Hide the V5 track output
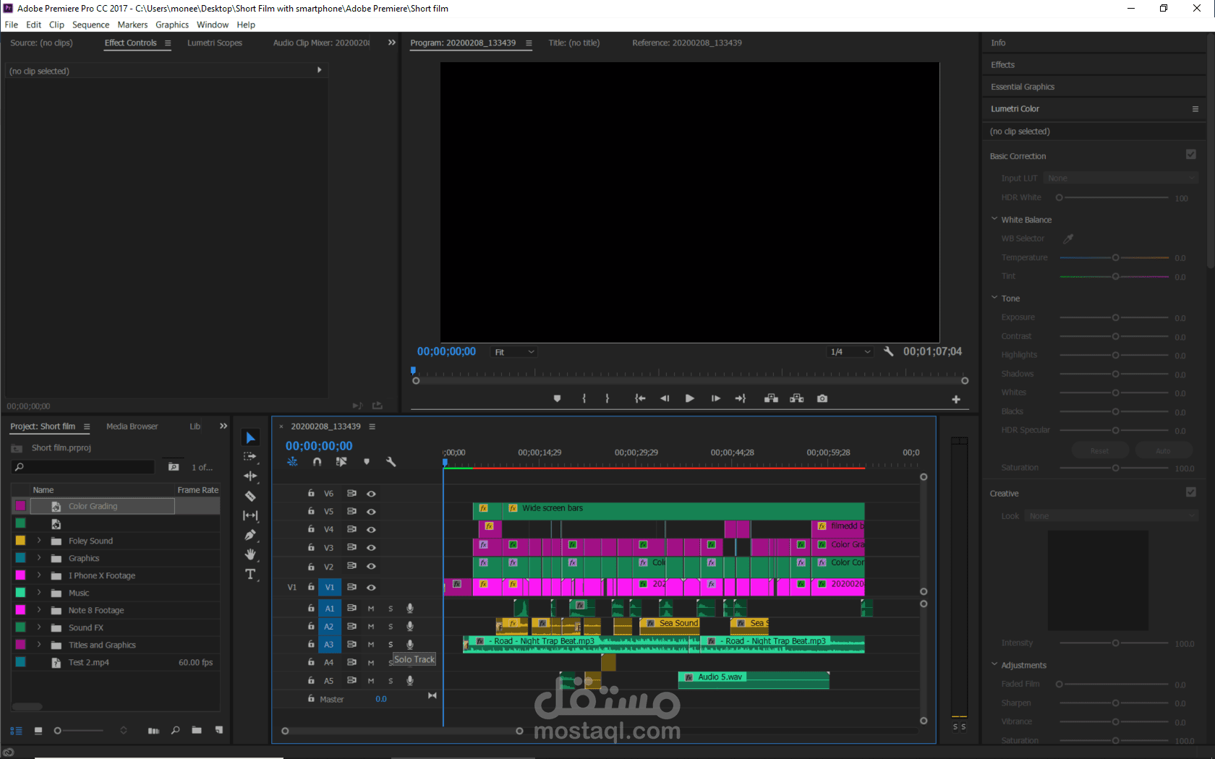The width and height of the screenshot is (1215, 759). click(x=371, y=511)
